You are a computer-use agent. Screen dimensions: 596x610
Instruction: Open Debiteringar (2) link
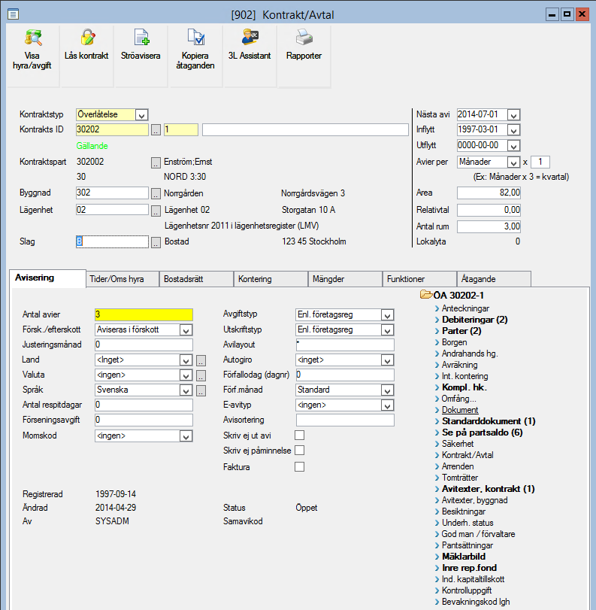[x=474, y=320]
